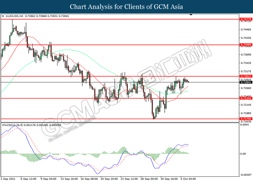Click the 13 Sep 16:00 time label
The width and height of the screenshot is (253, 181).
69,179
